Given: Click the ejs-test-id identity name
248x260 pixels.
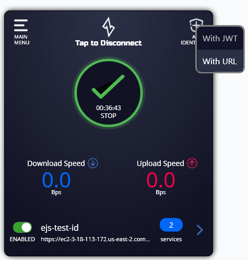Looking at the screenshot, I should [x=60, y=228].
